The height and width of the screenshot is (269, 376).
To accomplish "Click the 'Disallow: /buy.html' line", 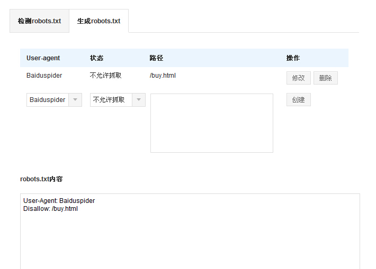I will (50, 209).
